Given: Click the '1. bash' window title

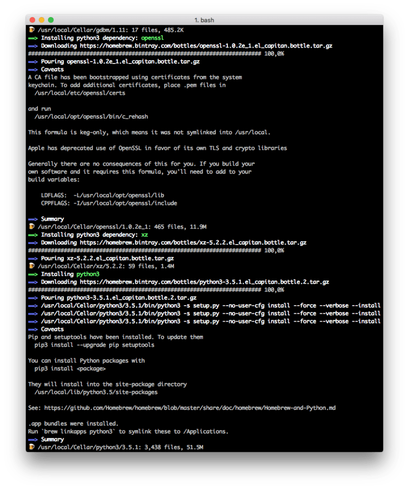Looking at the screenshot, I should (x=204, y=20).
